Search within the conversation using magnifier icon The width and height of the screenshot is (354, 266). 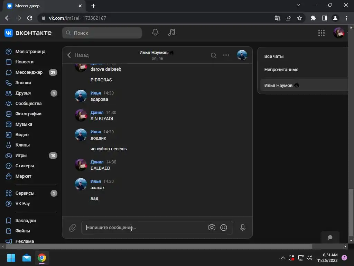click(x=214, y=55)
